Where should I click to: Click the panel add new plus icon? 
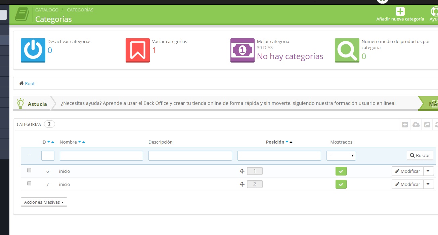405,125
